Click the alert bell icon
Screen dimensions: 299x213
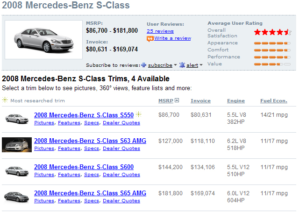(182, 65)
